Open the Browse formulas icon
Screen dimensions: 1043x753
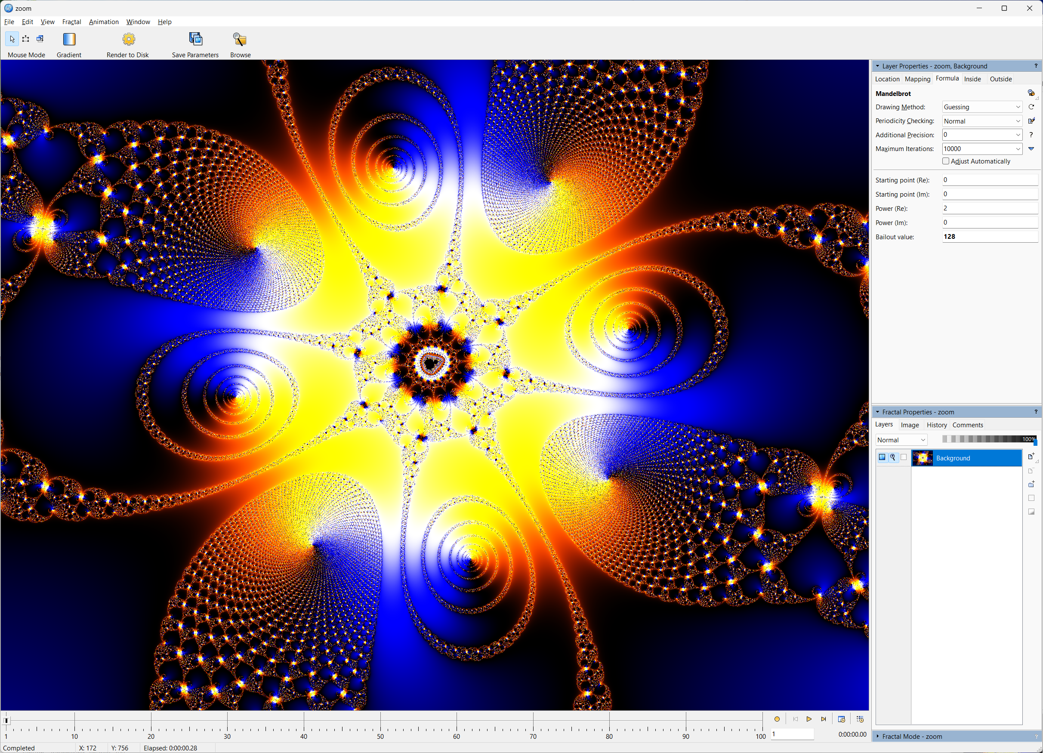(240, 40)
